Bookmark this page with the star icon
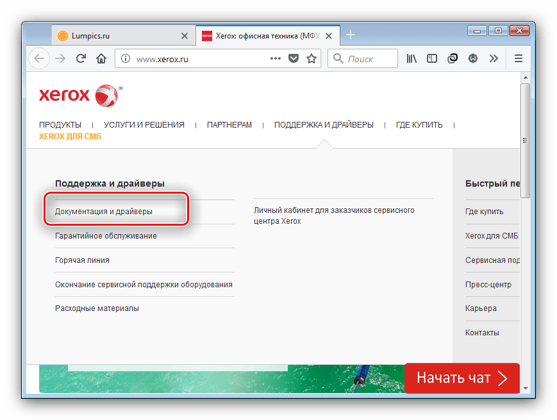This screenshot has height=420, width=557. (312, 58)
